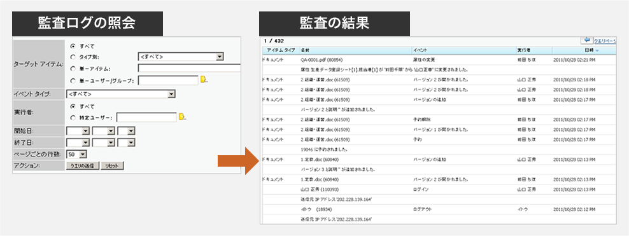Click the アイテム タイプ column header
629x236 pixels.
pos(280,50)
